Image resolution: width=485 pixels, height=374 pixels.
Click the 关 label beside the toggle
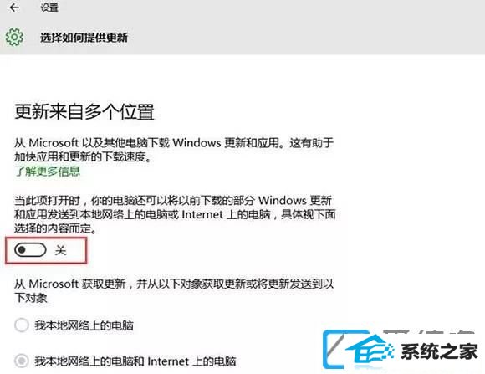click(x=60, y=250)
